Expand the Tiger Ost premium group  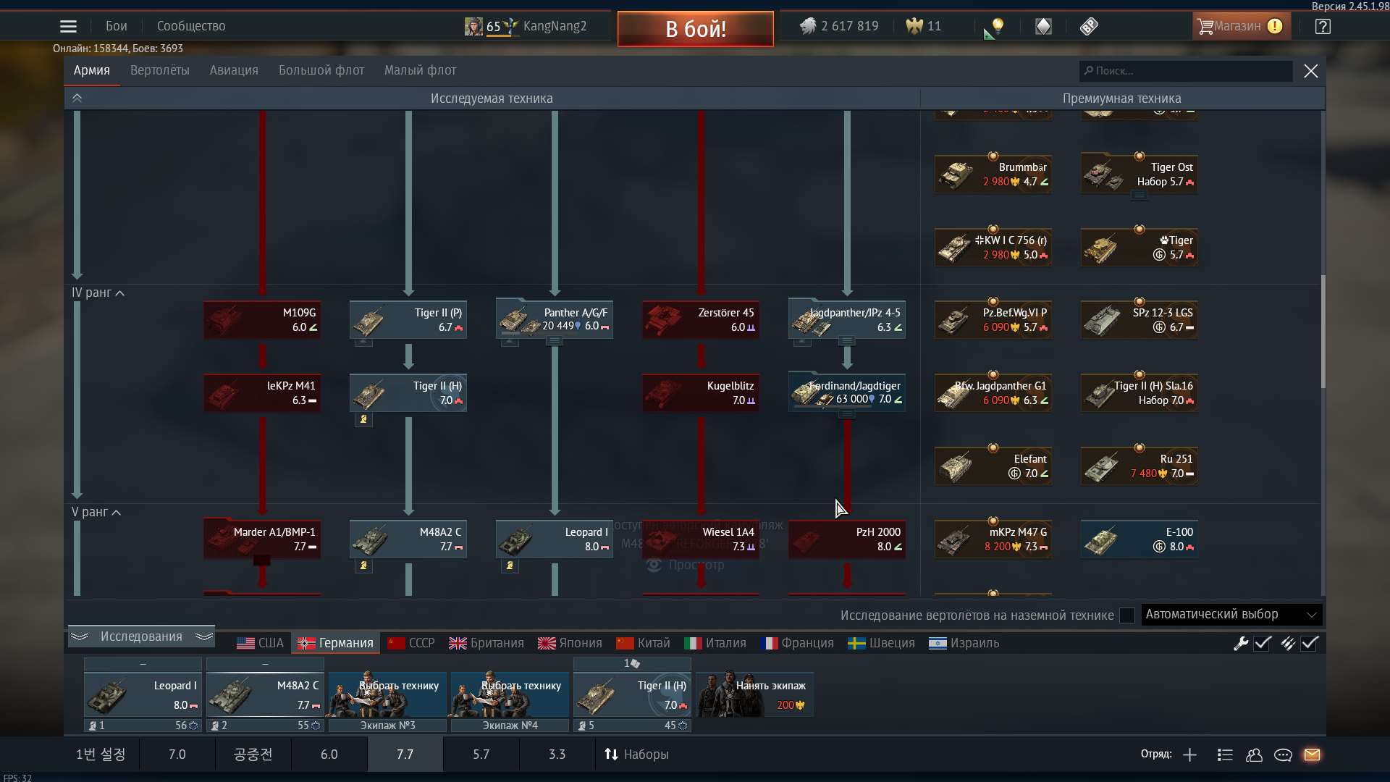(x=1140, y=195)
